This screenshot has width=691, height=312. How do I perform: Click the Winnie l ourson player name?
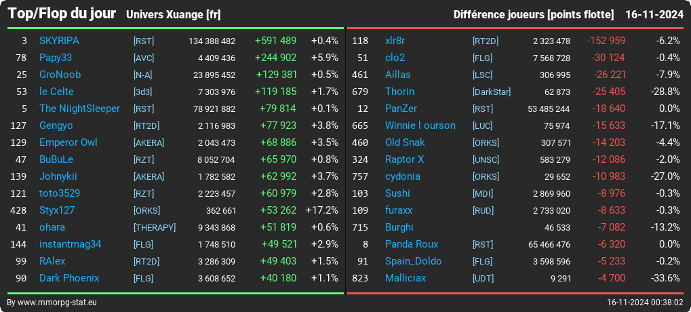[x=420, y=125]
